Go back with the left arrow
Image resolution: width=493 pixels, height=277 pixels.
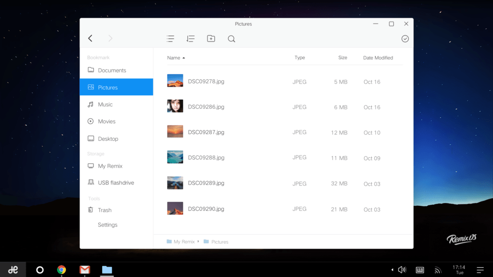click(x=90, y=38)
